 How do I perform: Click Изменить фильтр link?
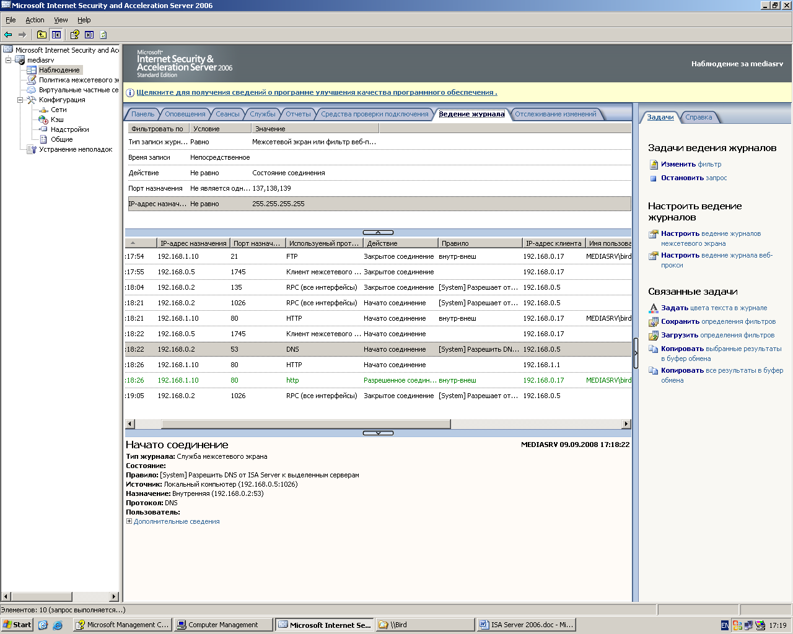691,164
